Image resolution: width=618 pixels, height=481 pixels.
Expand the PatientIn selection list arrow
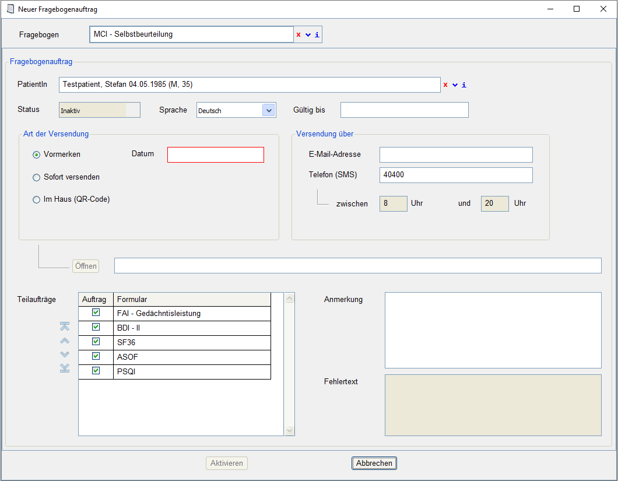point(455,85)
